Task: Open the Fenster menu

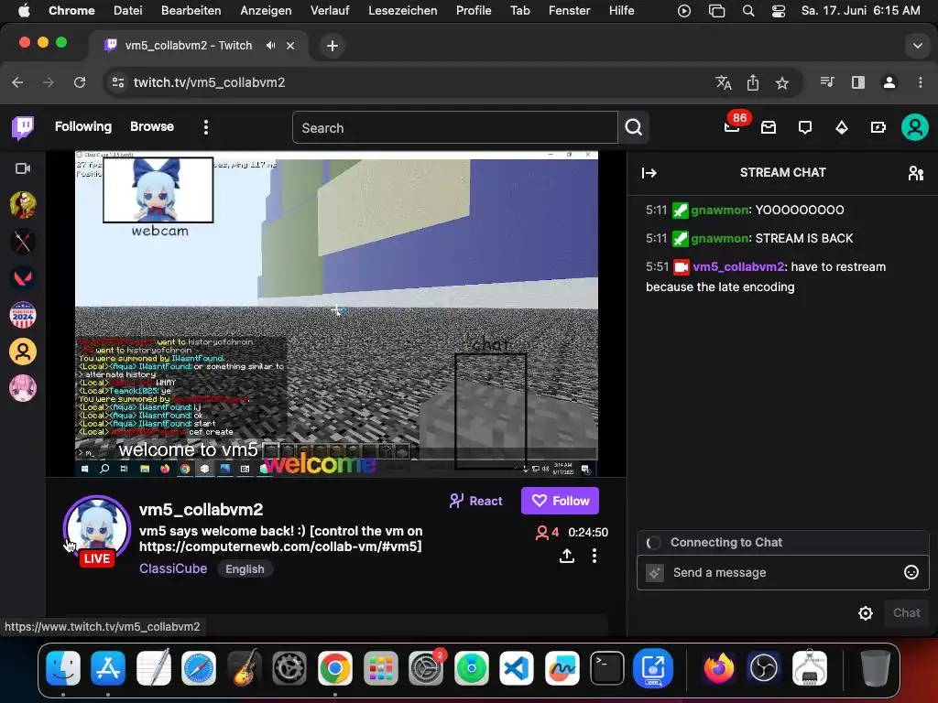Action: pos(570,10)
